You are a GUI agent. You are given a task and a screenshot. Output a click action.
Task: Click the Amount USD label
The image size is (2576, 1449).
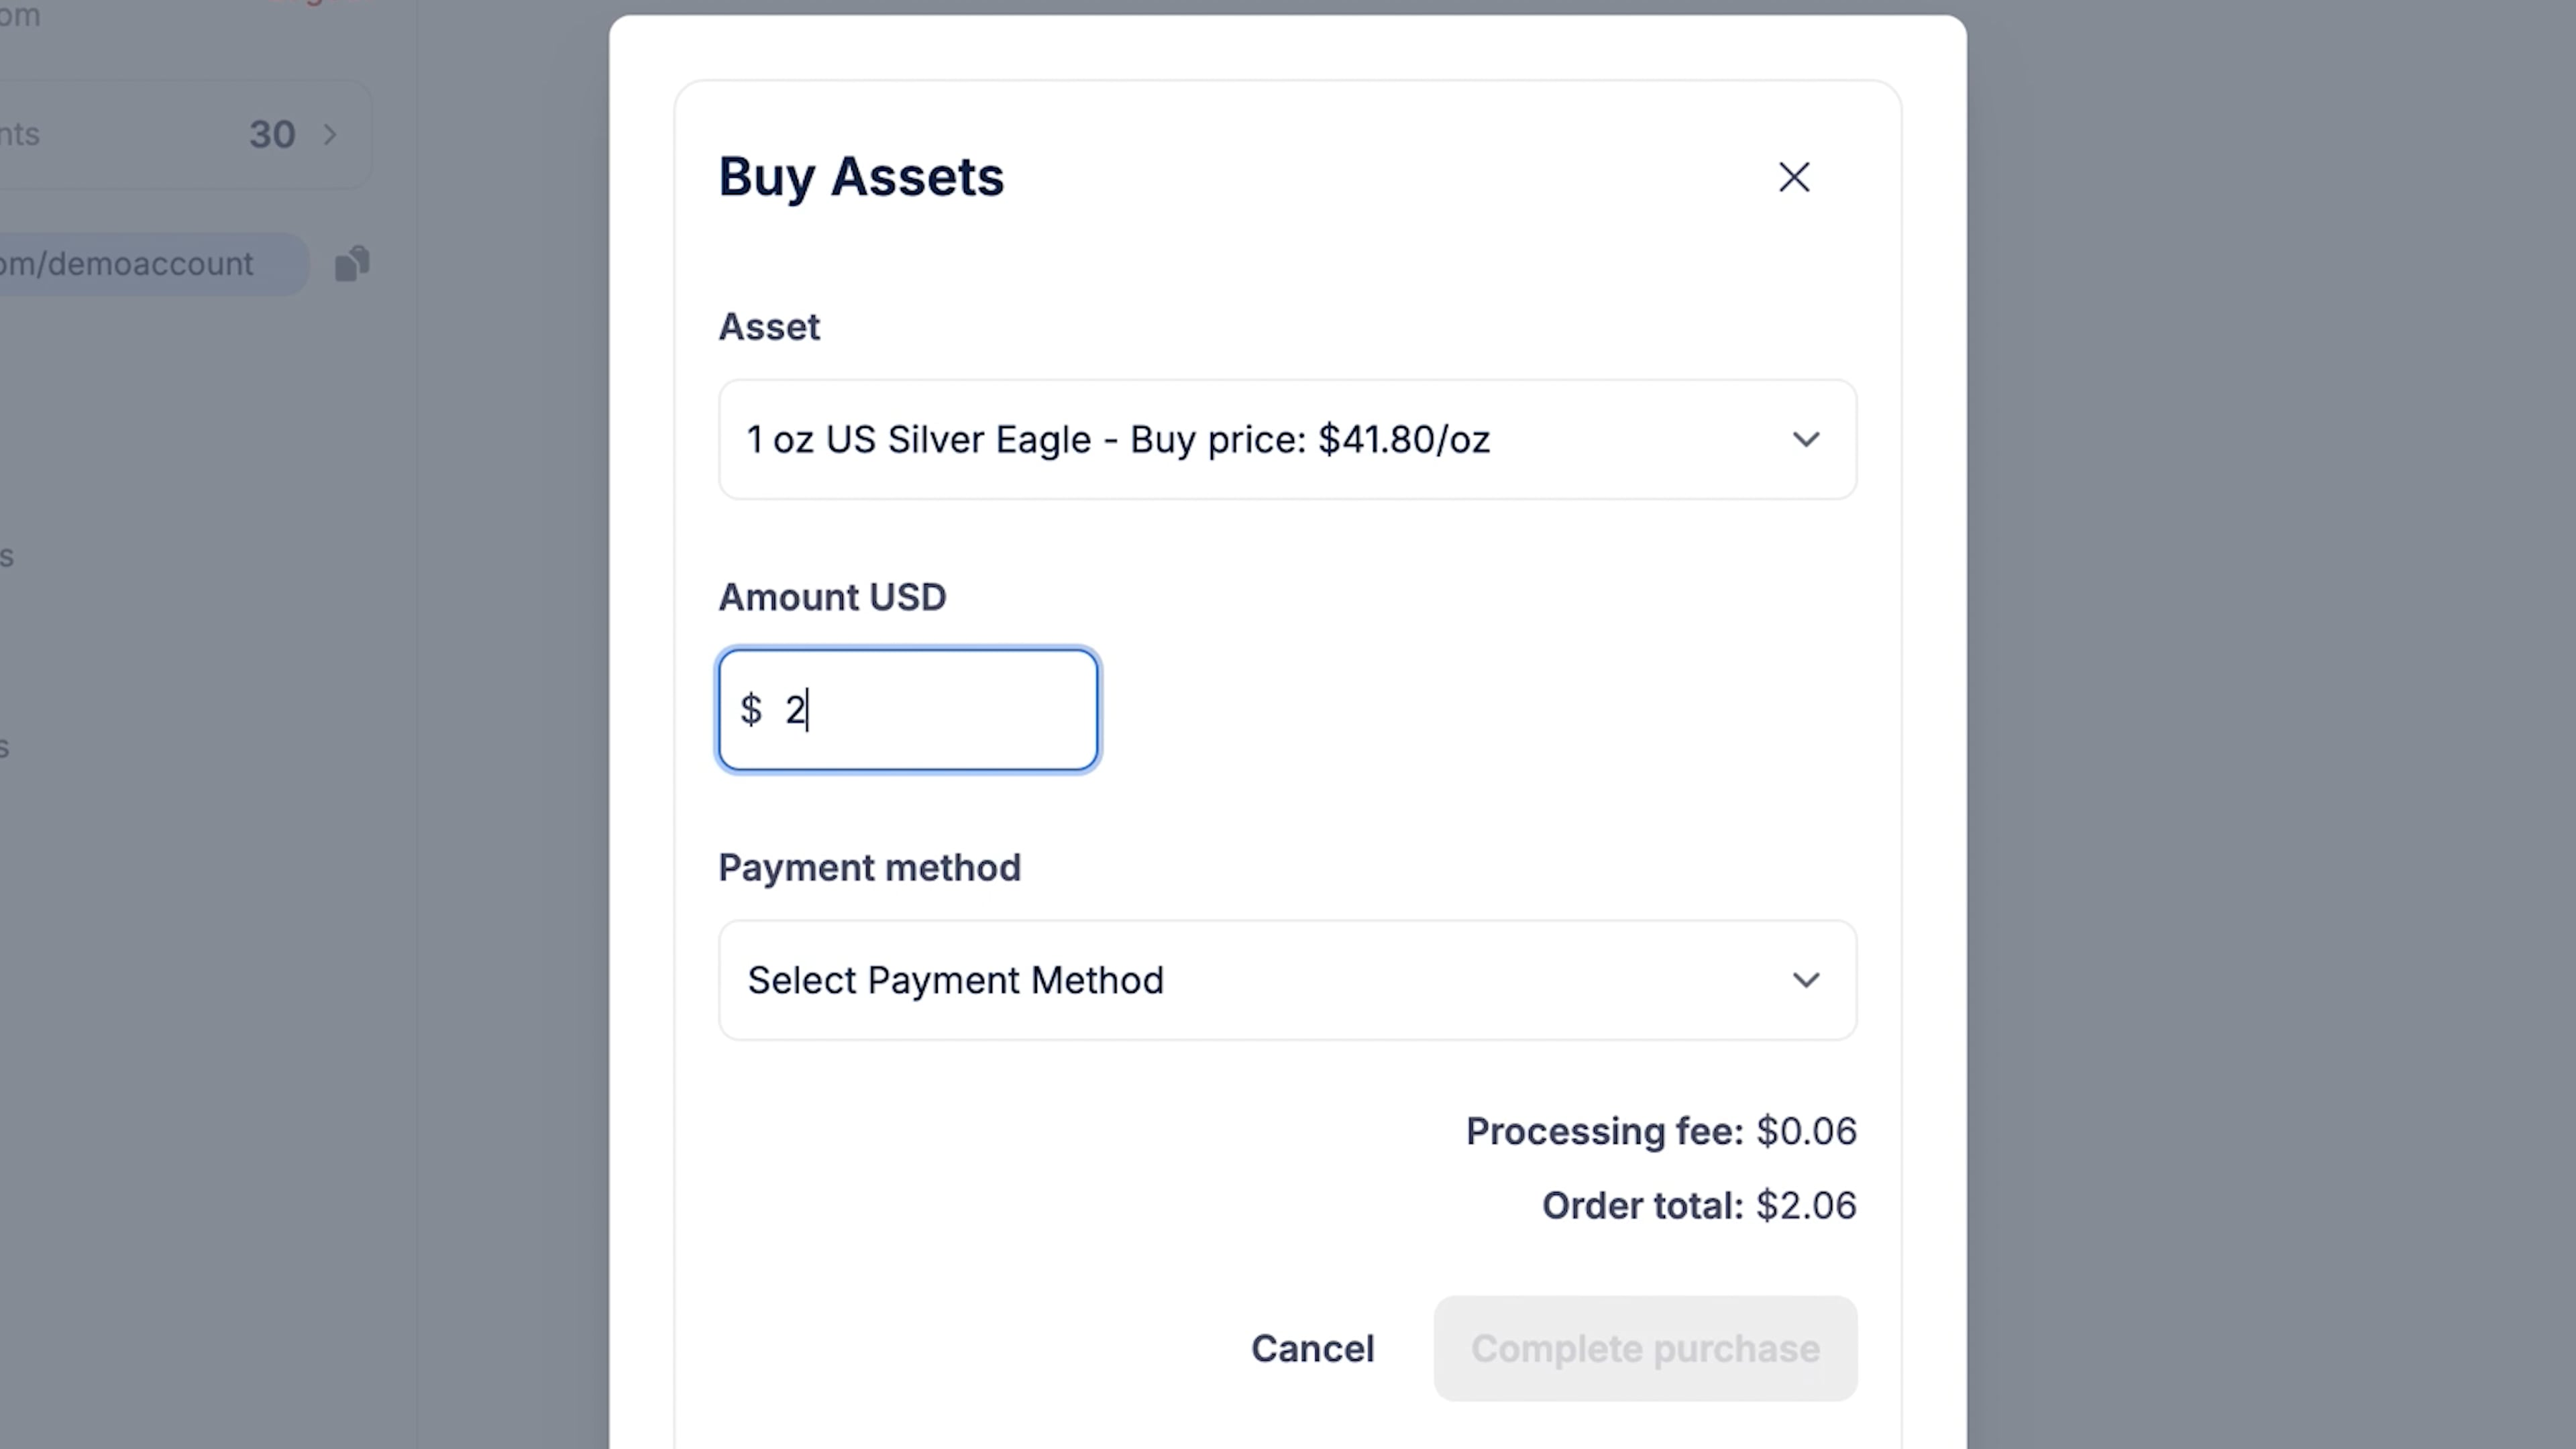(832, 597)
